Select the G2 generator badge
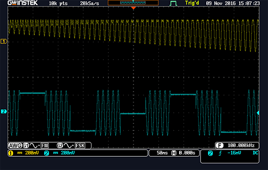Viewport: 268px width, 170px height. [x=60, y=146]
